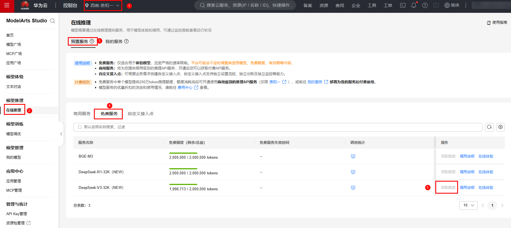Select page 1 in pagination

492,205
